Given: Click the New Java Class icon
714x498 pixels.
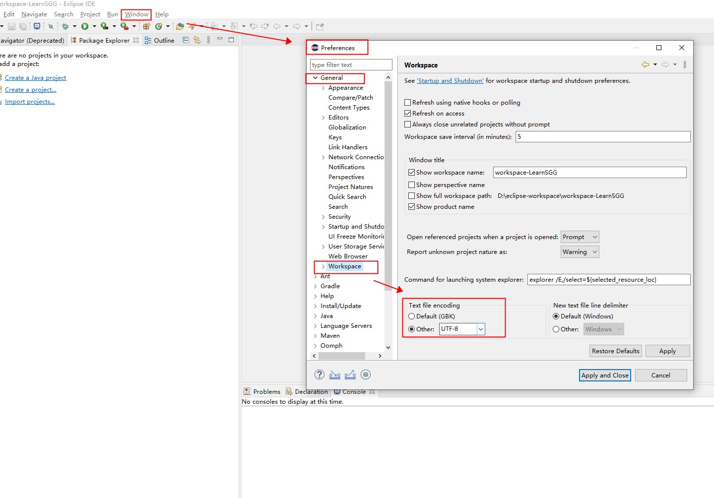Looking at the screenshot, I should [159, 26].
